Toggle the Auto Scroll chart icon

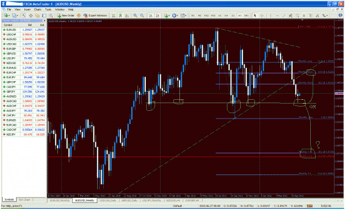pos(151,15)
